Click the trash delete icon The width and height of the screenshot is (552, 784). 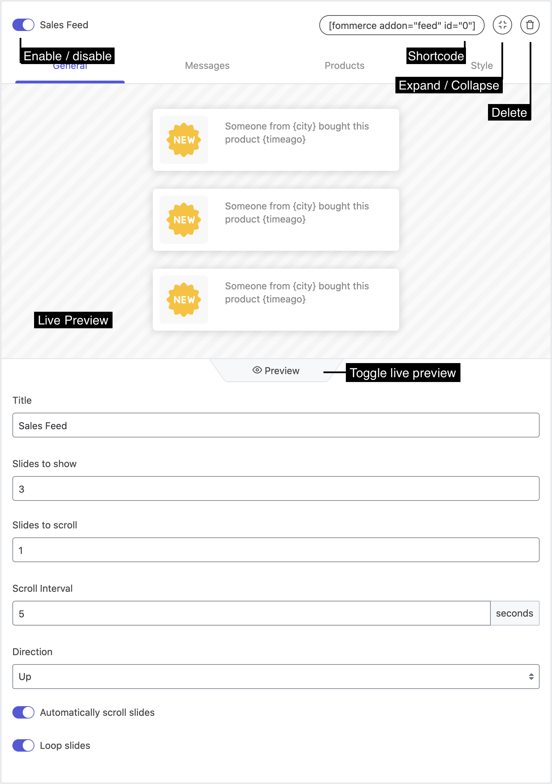530,25
